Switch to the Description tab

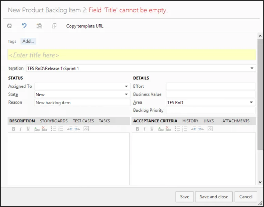click(x=22, y=121)
